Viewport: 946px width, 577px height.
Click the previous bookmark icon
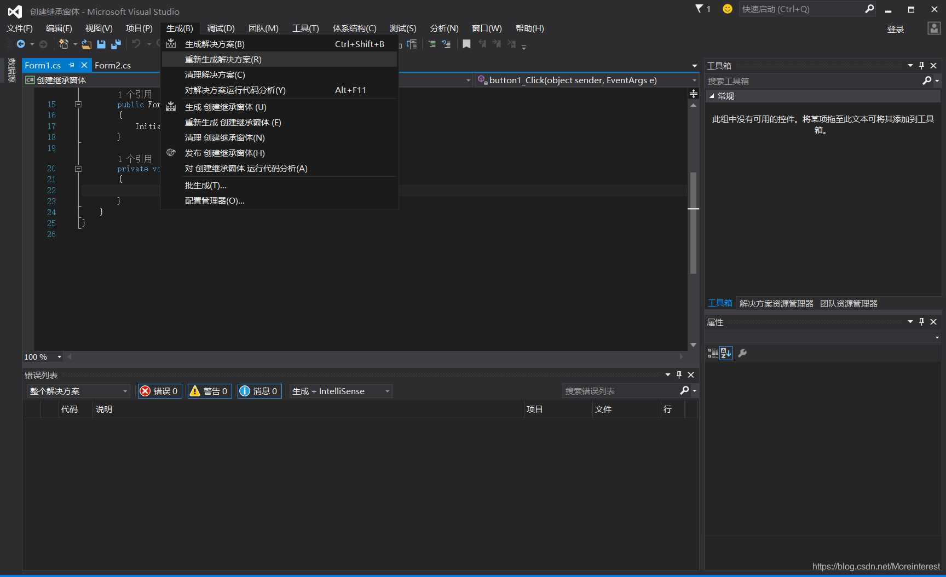coord(482,44)
